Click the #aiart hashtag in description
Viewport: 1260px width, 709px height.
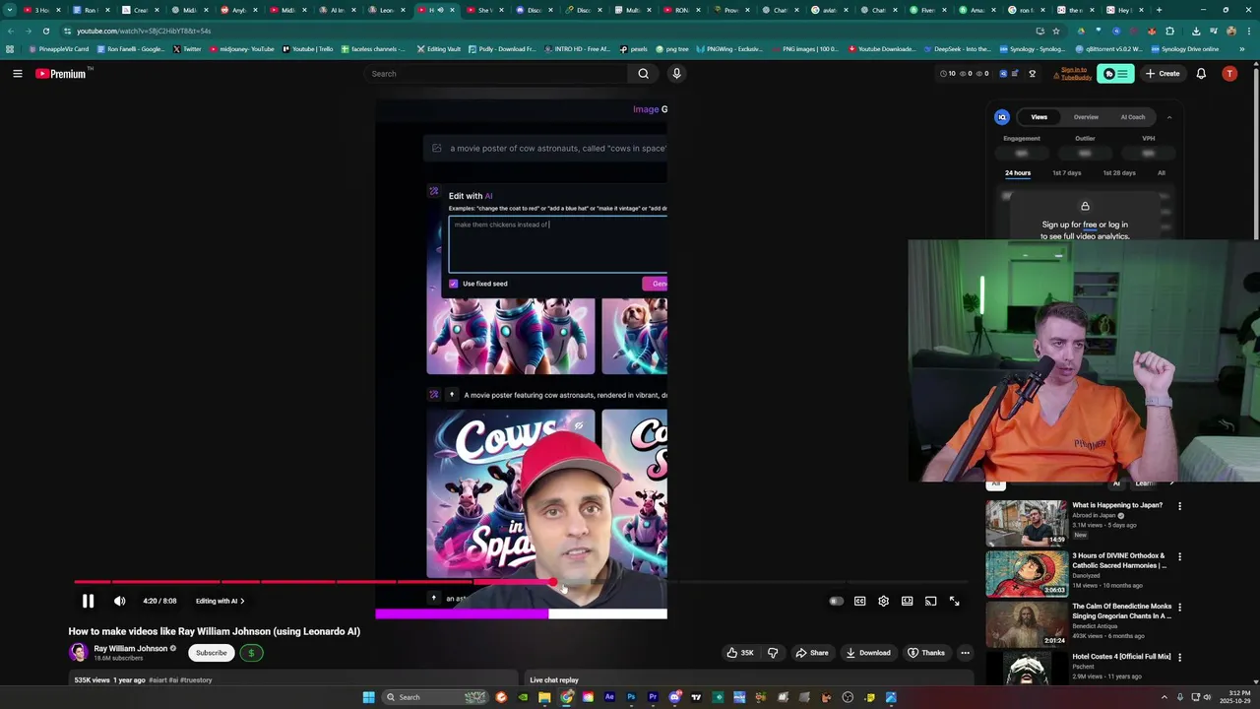click(157, 679)
